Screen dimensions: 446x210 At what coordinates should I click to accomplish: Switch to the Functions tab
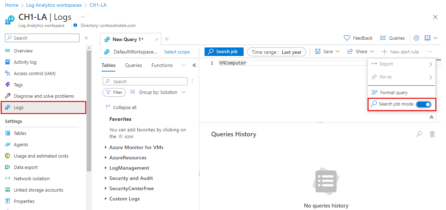pyautogui.click(x=162, y=65)
